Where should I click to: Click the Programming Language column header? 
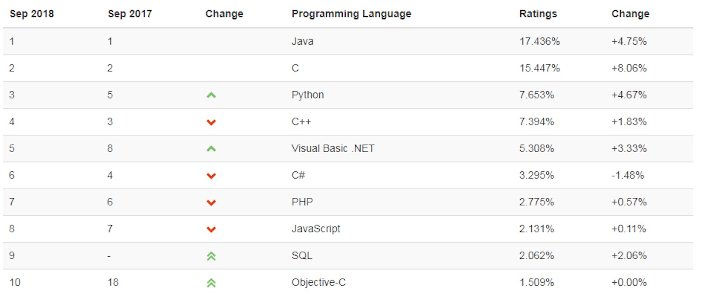click(x=351, y=14)
